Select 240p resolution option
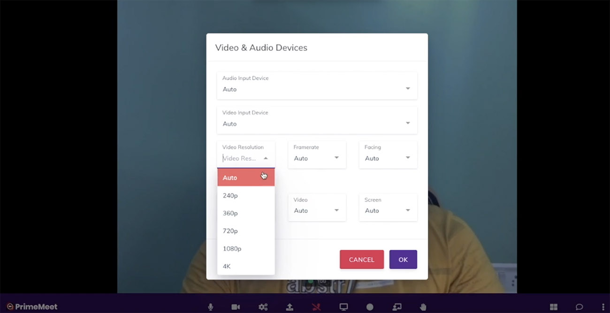The image size is (610, 313). [246, 196]
